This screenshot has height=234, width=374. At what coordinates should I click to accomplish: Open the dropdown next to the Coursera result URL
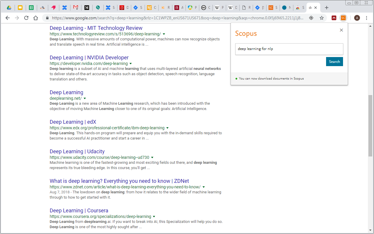point(154,216)
